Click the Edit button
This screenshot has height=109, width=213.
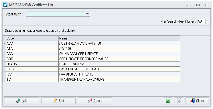(58, 101)
